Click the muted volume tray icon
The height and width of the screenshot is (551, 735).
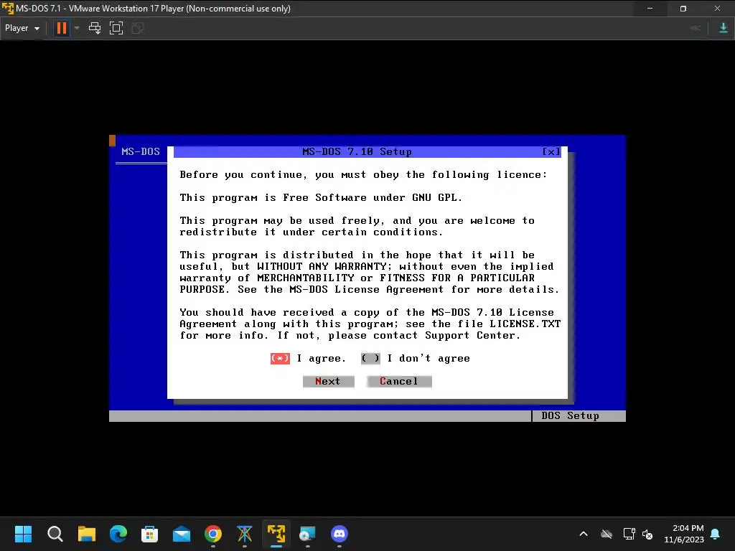[647, 534]
